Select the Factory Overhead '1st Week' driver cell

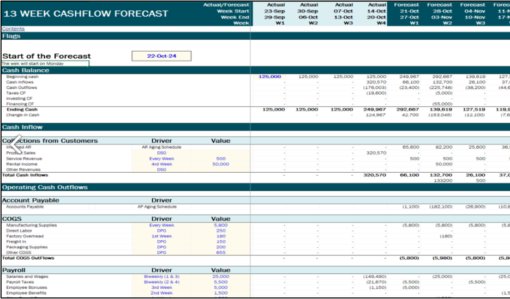[x=161, y=236]
